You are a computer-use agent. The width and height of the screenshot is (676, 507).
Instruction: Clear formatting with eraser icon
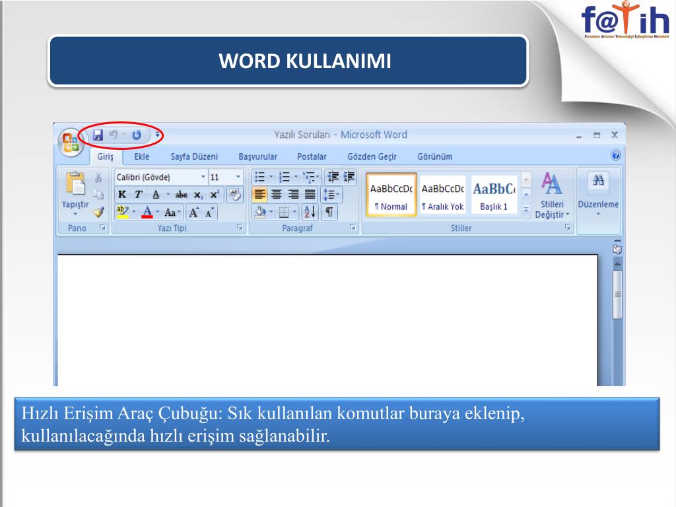pos(234,195)
